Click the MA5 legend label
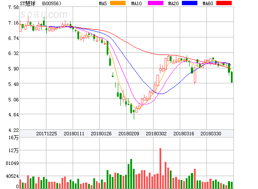The image size is (258, 189). click(x=103, y=3)
